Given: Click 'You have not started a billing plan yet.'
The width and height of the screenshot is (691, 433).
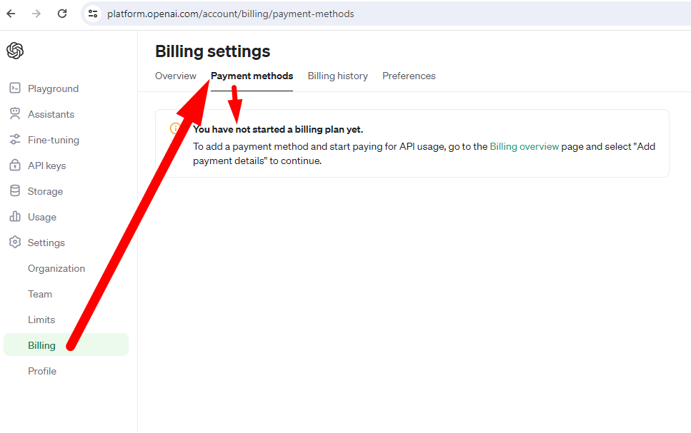Looking at the screenshot, I should pos(278,129).
